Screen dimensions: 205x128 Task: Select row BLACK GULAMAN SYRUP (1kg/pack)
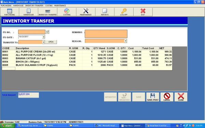click(x=87, y=65)
